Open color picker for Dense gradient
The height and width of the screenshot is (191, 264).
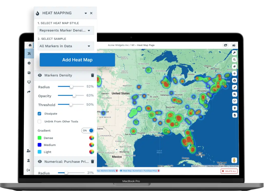tap(92, 138)
